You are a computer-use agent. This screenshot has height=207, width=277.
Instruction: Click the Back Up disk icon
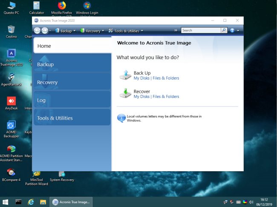click(x=125, y=75)
